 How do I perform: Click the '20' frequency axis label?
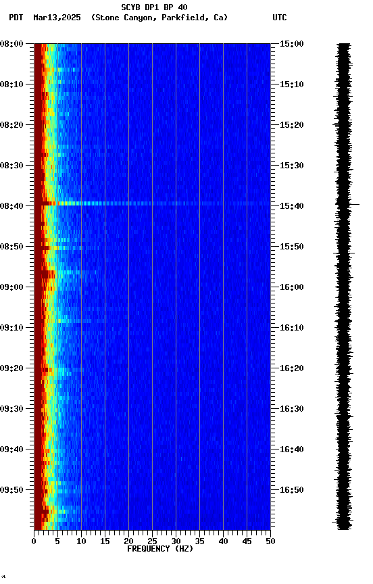[128, 542]
